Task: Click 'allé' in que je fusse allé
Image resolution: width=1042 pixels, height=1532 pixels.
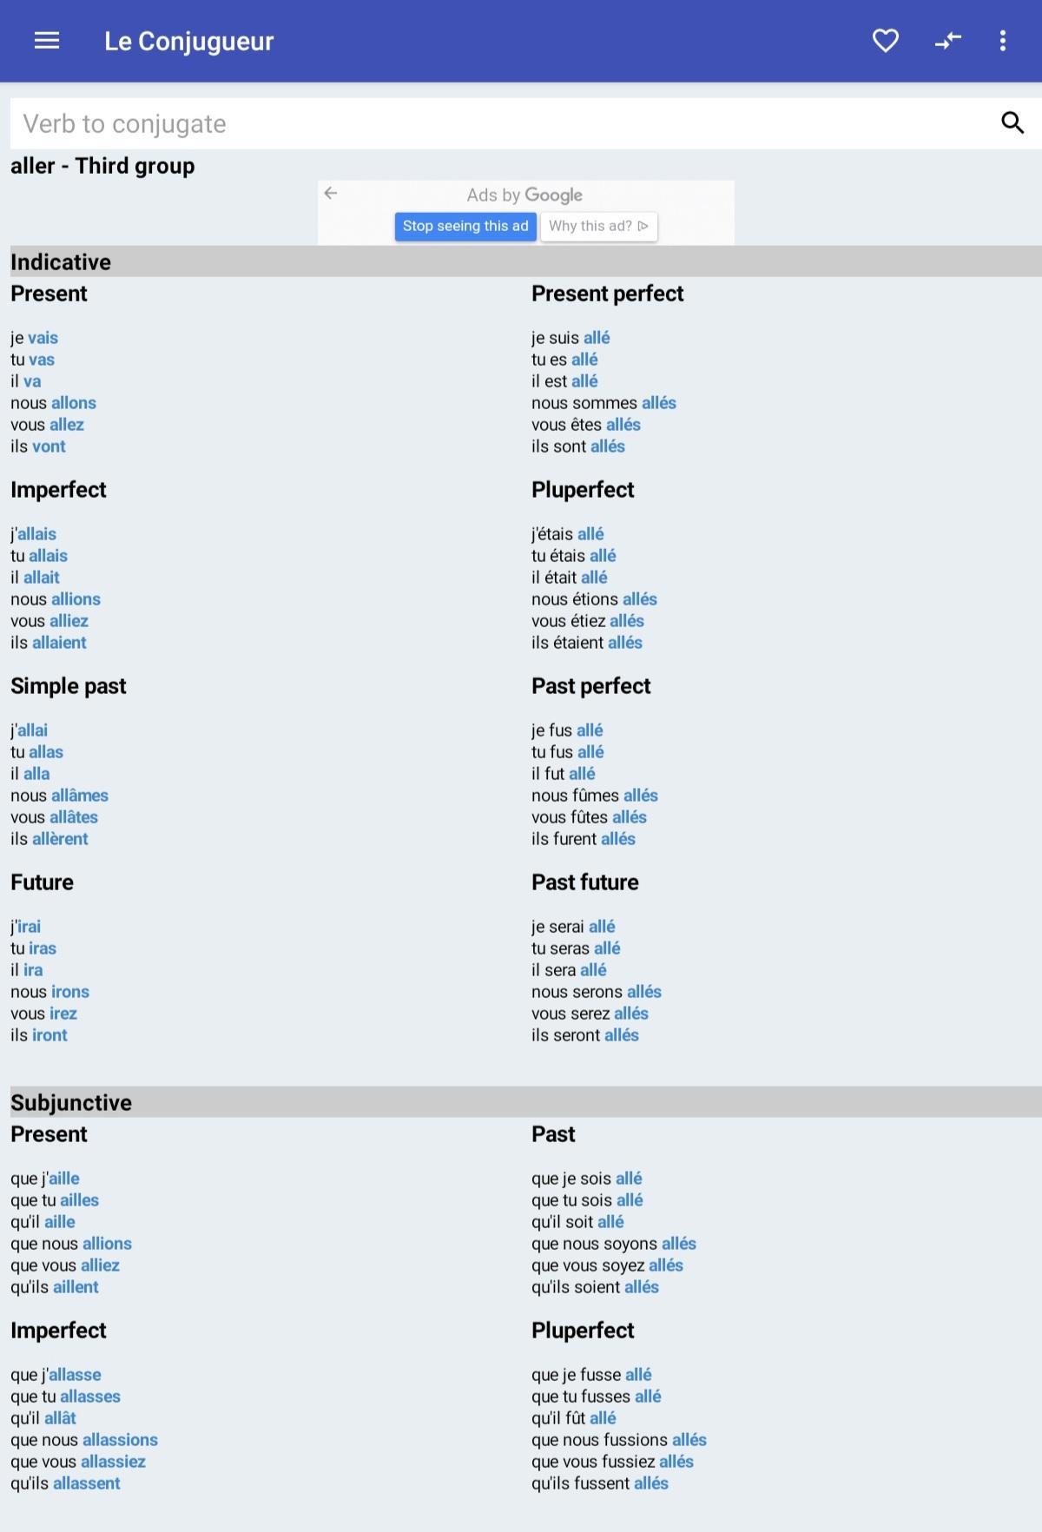Action: click(638, 1375)
